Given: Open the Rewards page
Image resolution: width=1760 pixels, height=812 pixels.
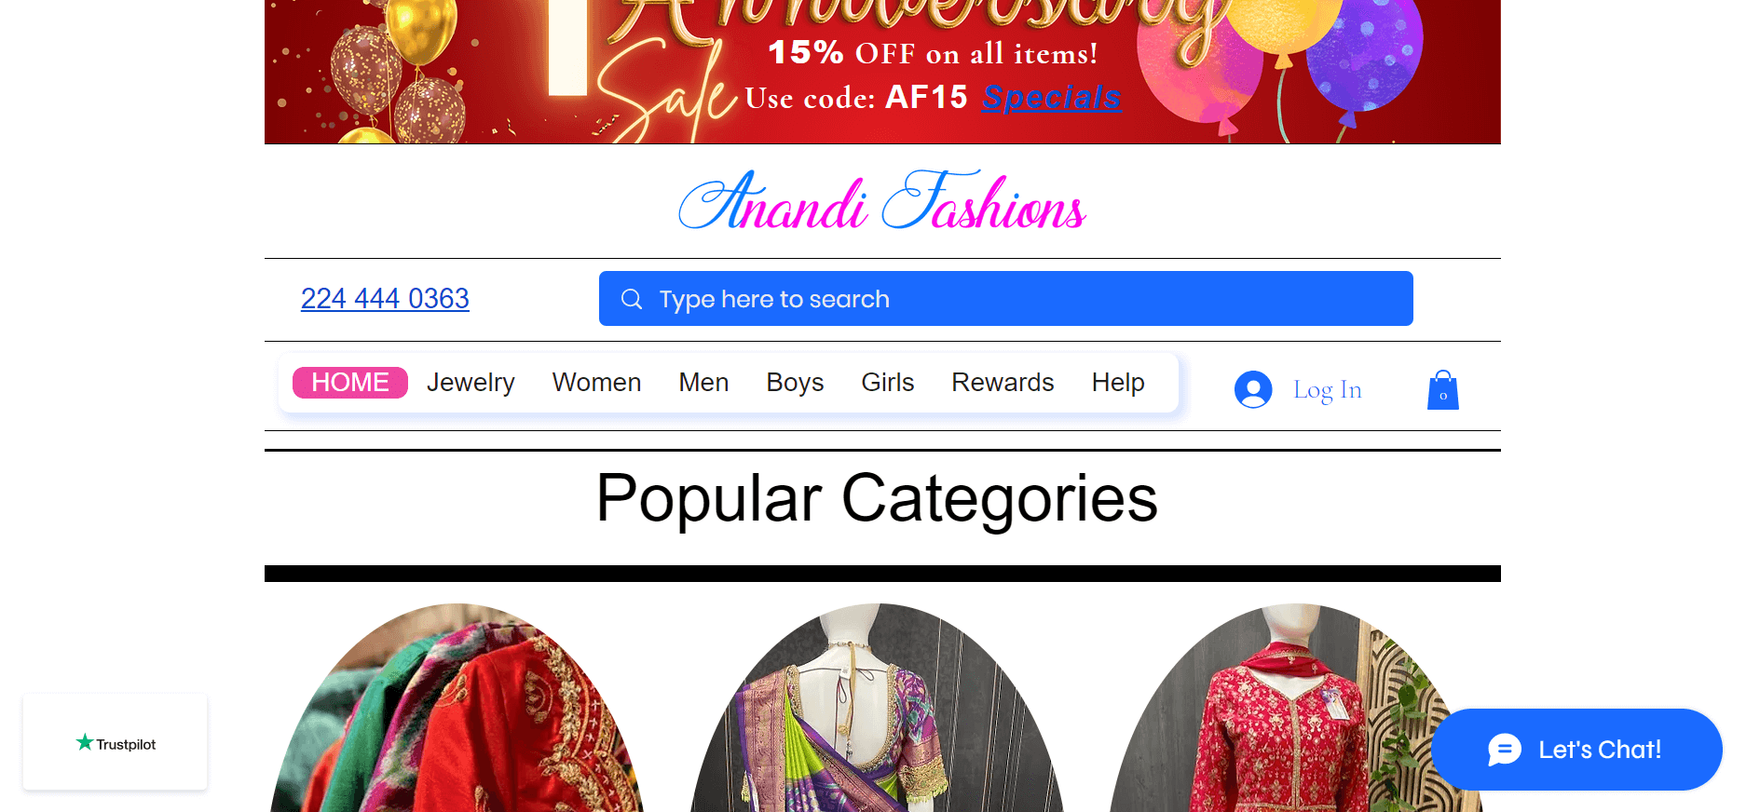Looking at the screenshot, I should (x=1003, y=383).
